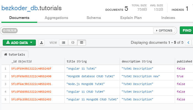Open the bezkoder_db database link
Viewport: 193px width, 110px height.
[x=20, y=8]
